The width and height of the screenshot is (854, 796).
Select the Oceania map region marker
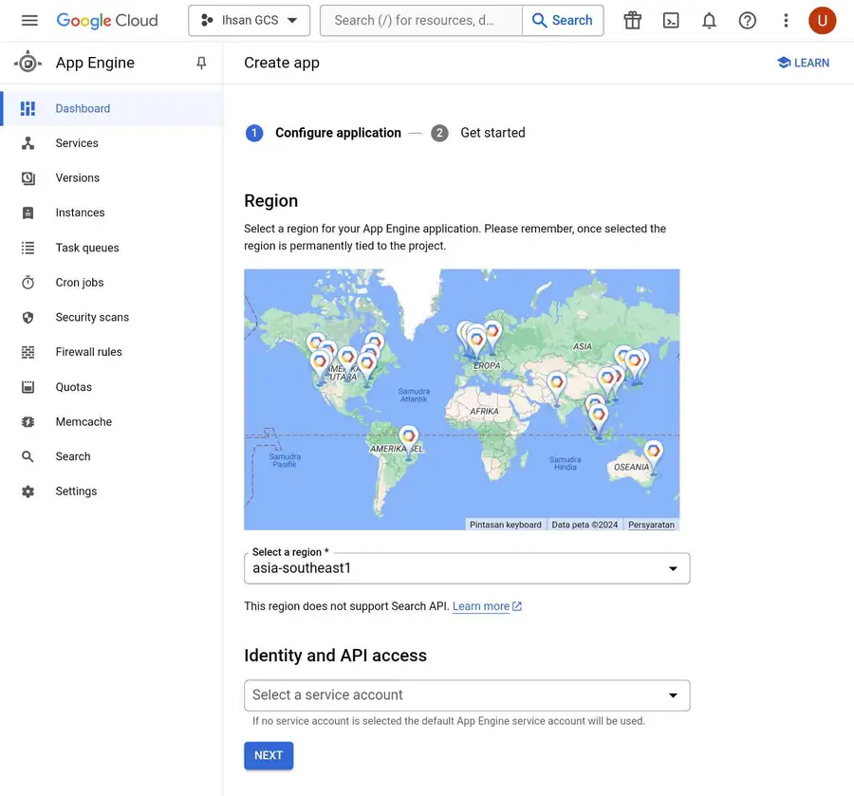click(x=653, y=452)
